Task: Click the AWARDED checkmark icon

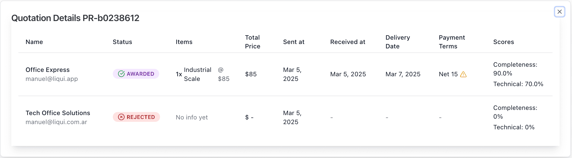Action: (121, 74)
